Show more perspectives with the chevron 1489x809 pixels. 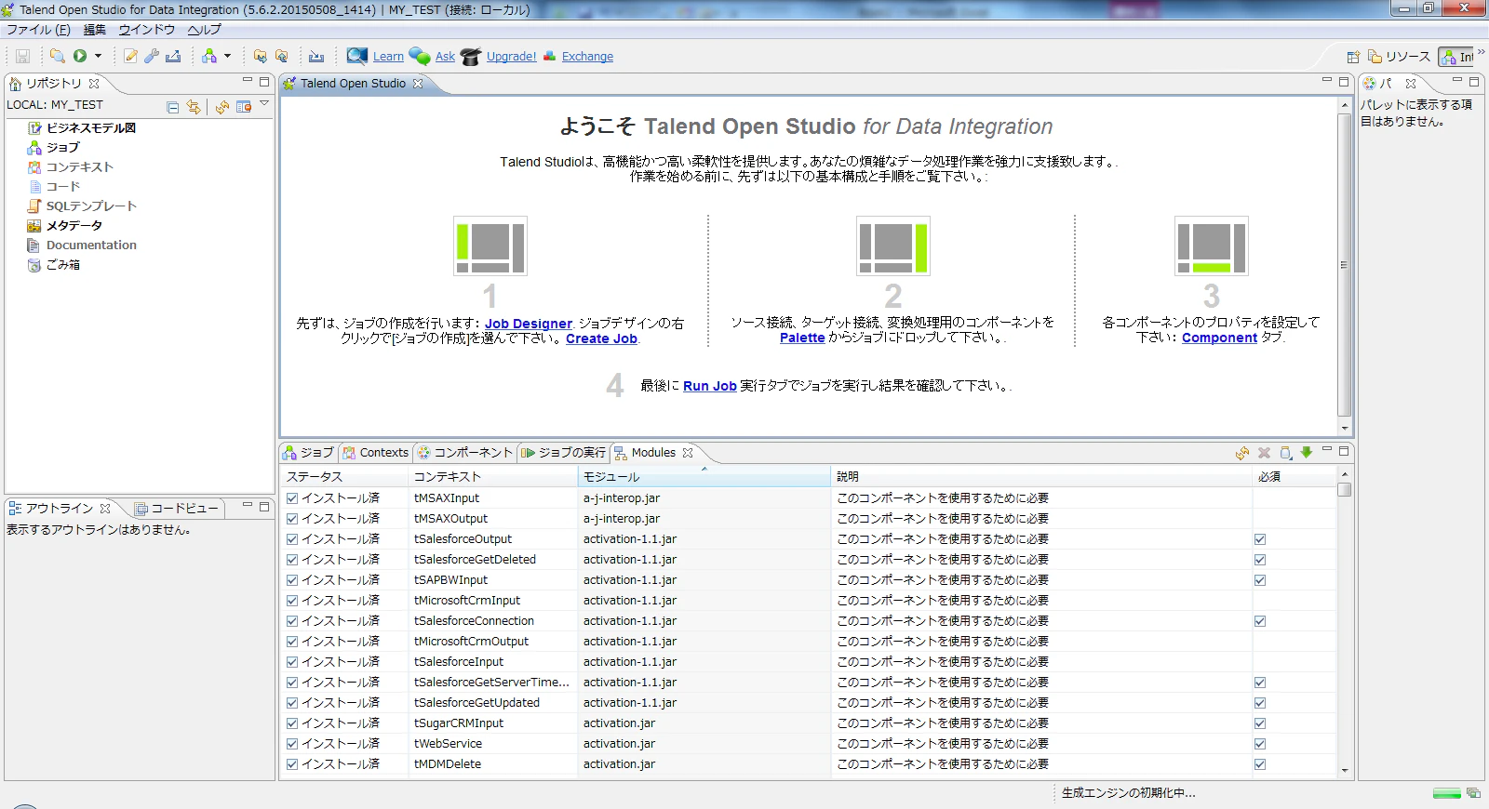coord(1481,51)
